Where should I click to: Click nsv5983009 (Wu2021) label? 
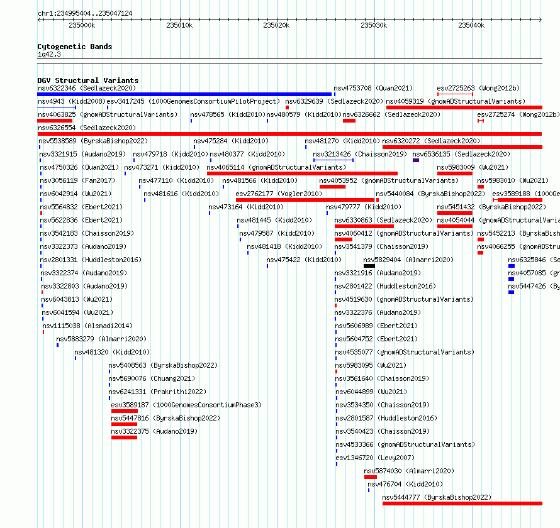coord(473,167)
